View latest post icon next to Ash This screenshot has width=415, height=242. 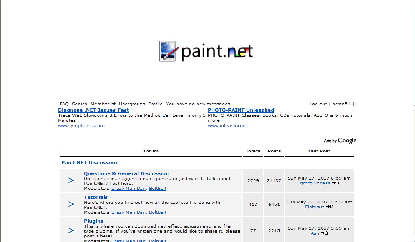click(324, 233)
